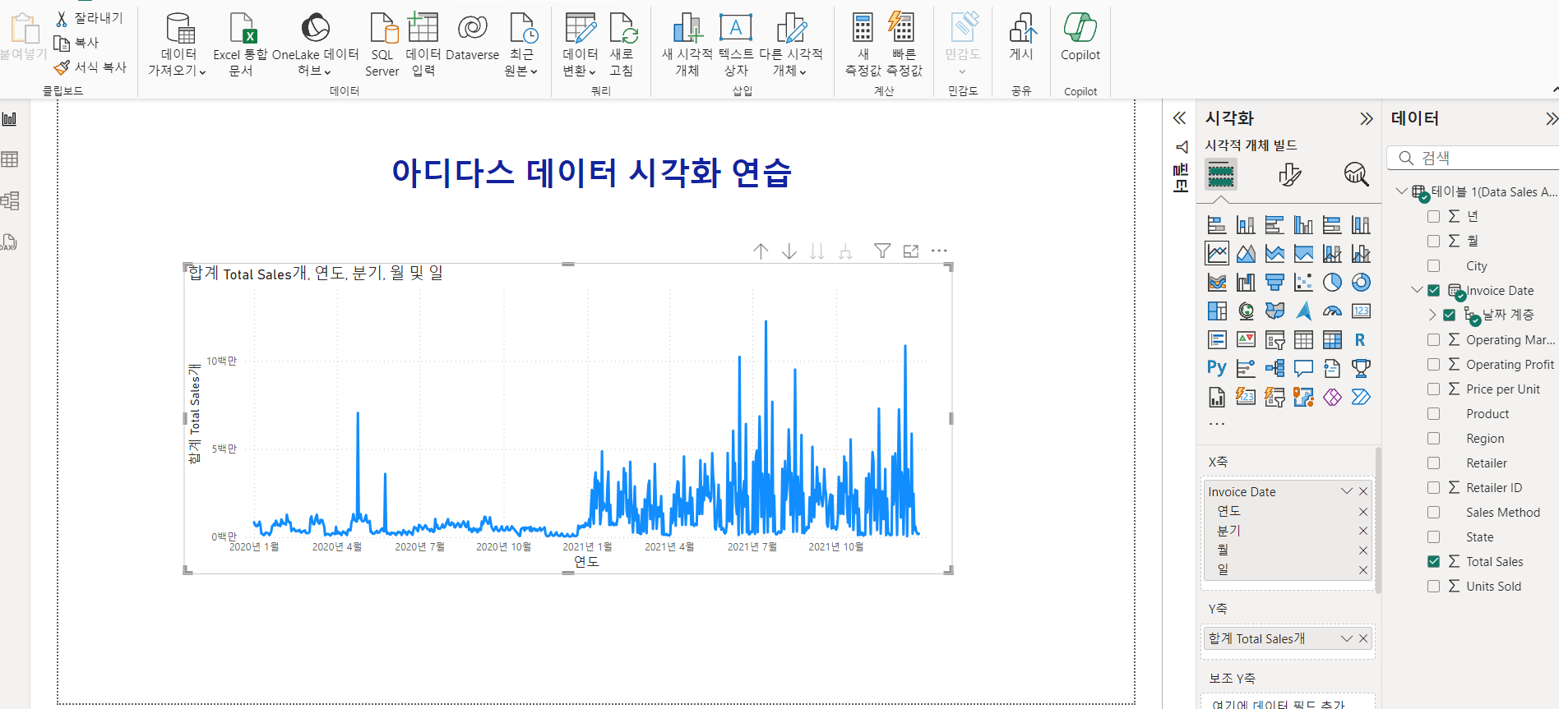Select the Python visual icon
The width and height of the screenshot is (1559, 709).
coord(1217,368)
